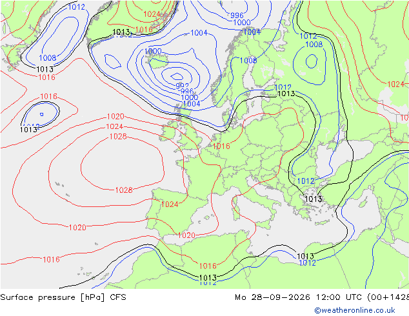Select the 1028 label below the Atlantic high
Image resolution: width=409 pixels, height=316 pixels.
124,190
